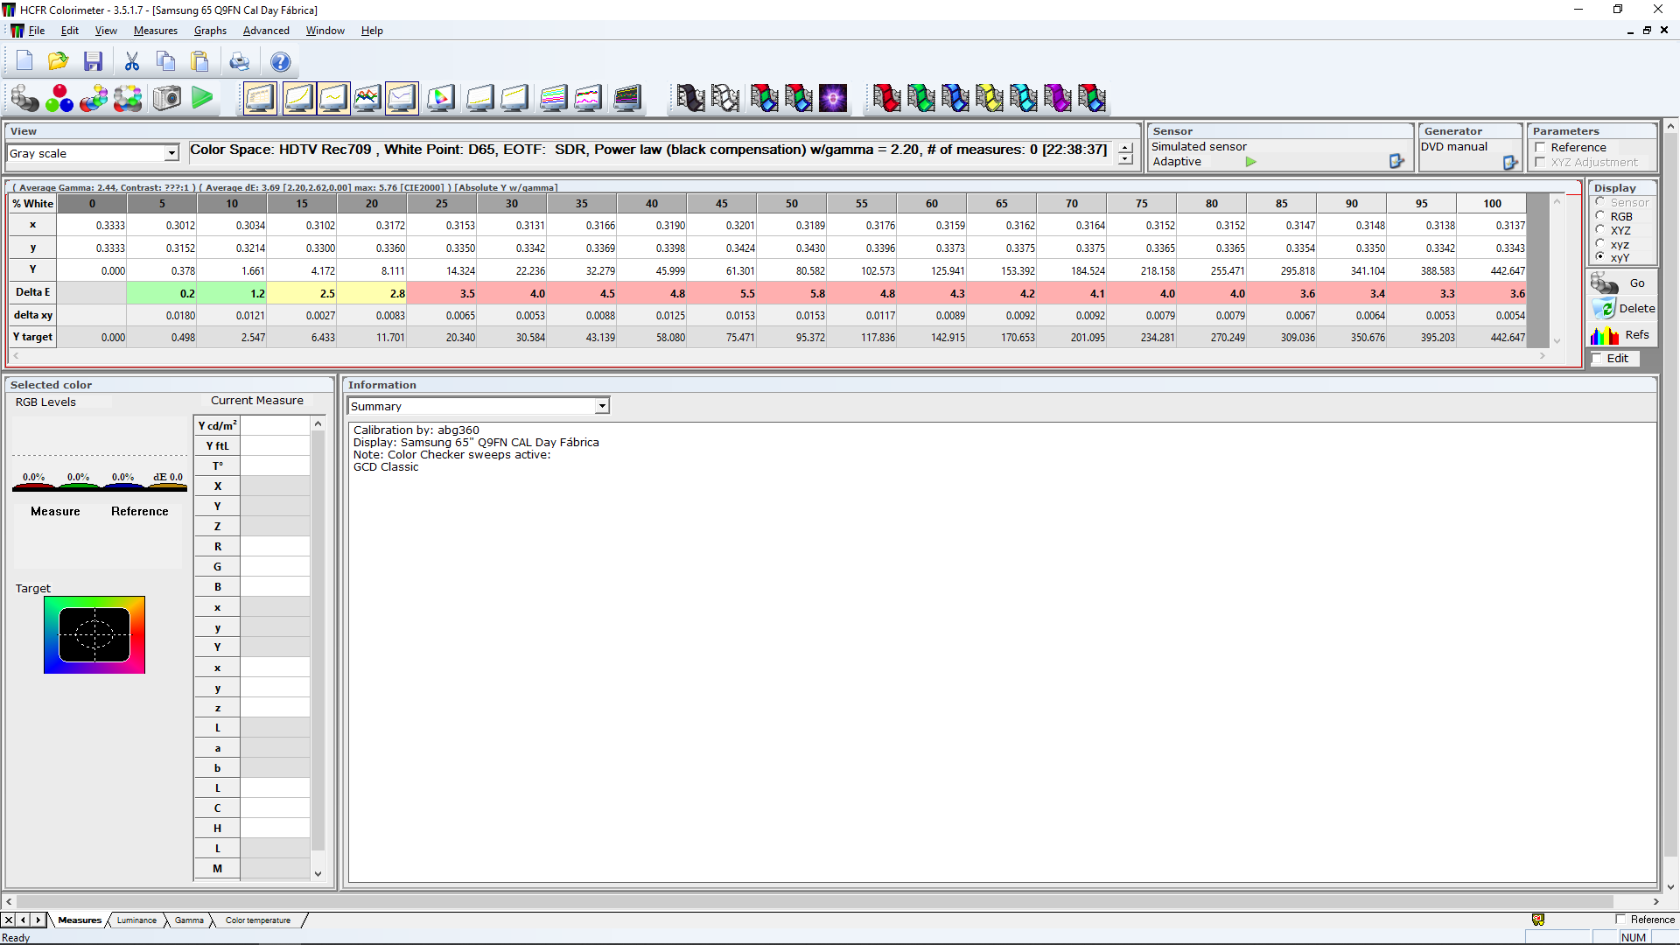This screenshot has height=945, width=1680.
Task: Switch to the Luminance tab
Action: point(136,920)
